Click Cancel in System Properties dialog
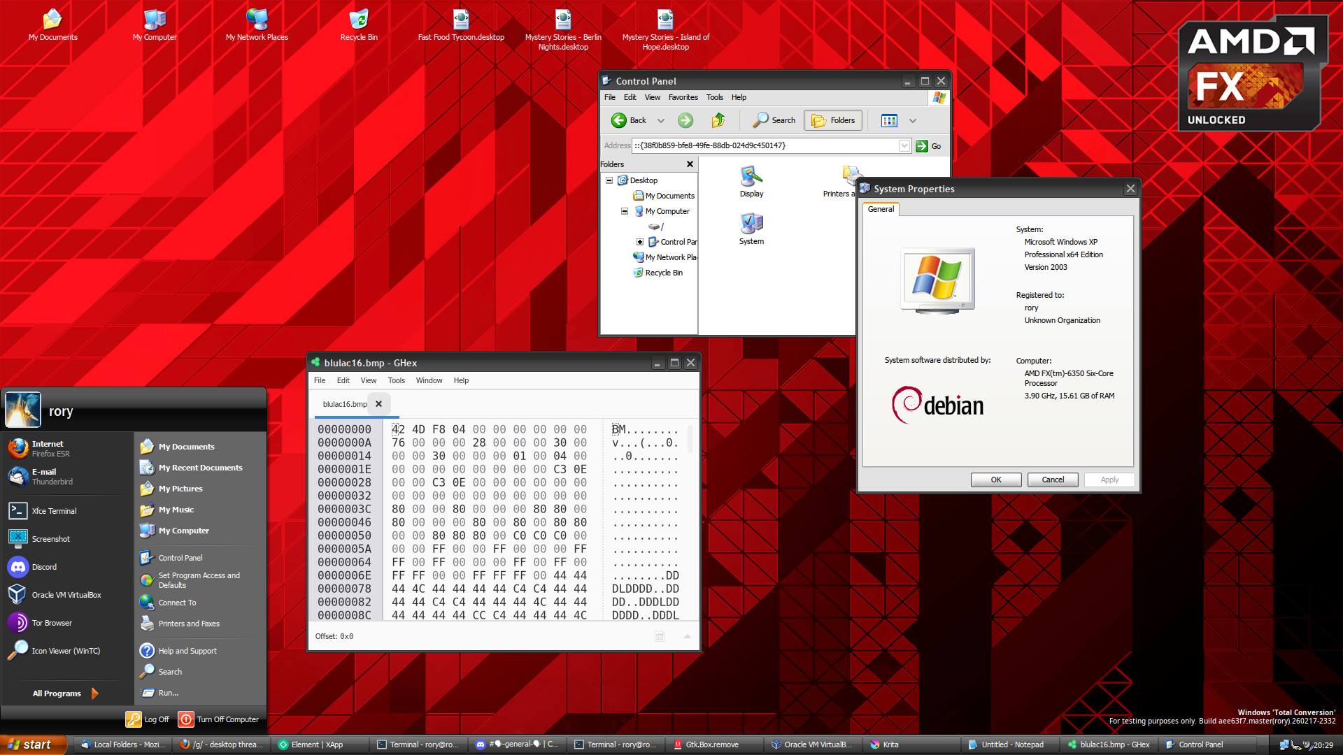Screen dimensions: 1343x755 click(x=1053, y=480)
